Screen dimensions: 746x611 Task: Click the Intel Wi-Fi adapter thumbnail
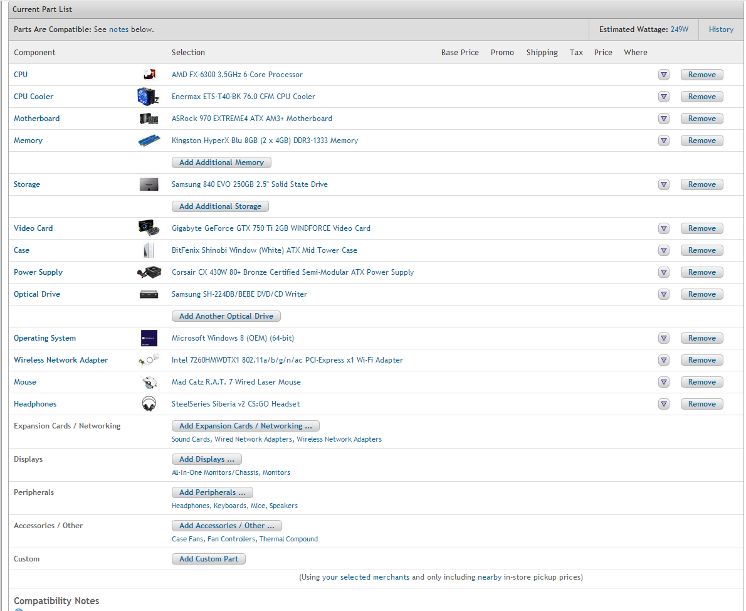(149, 360)
